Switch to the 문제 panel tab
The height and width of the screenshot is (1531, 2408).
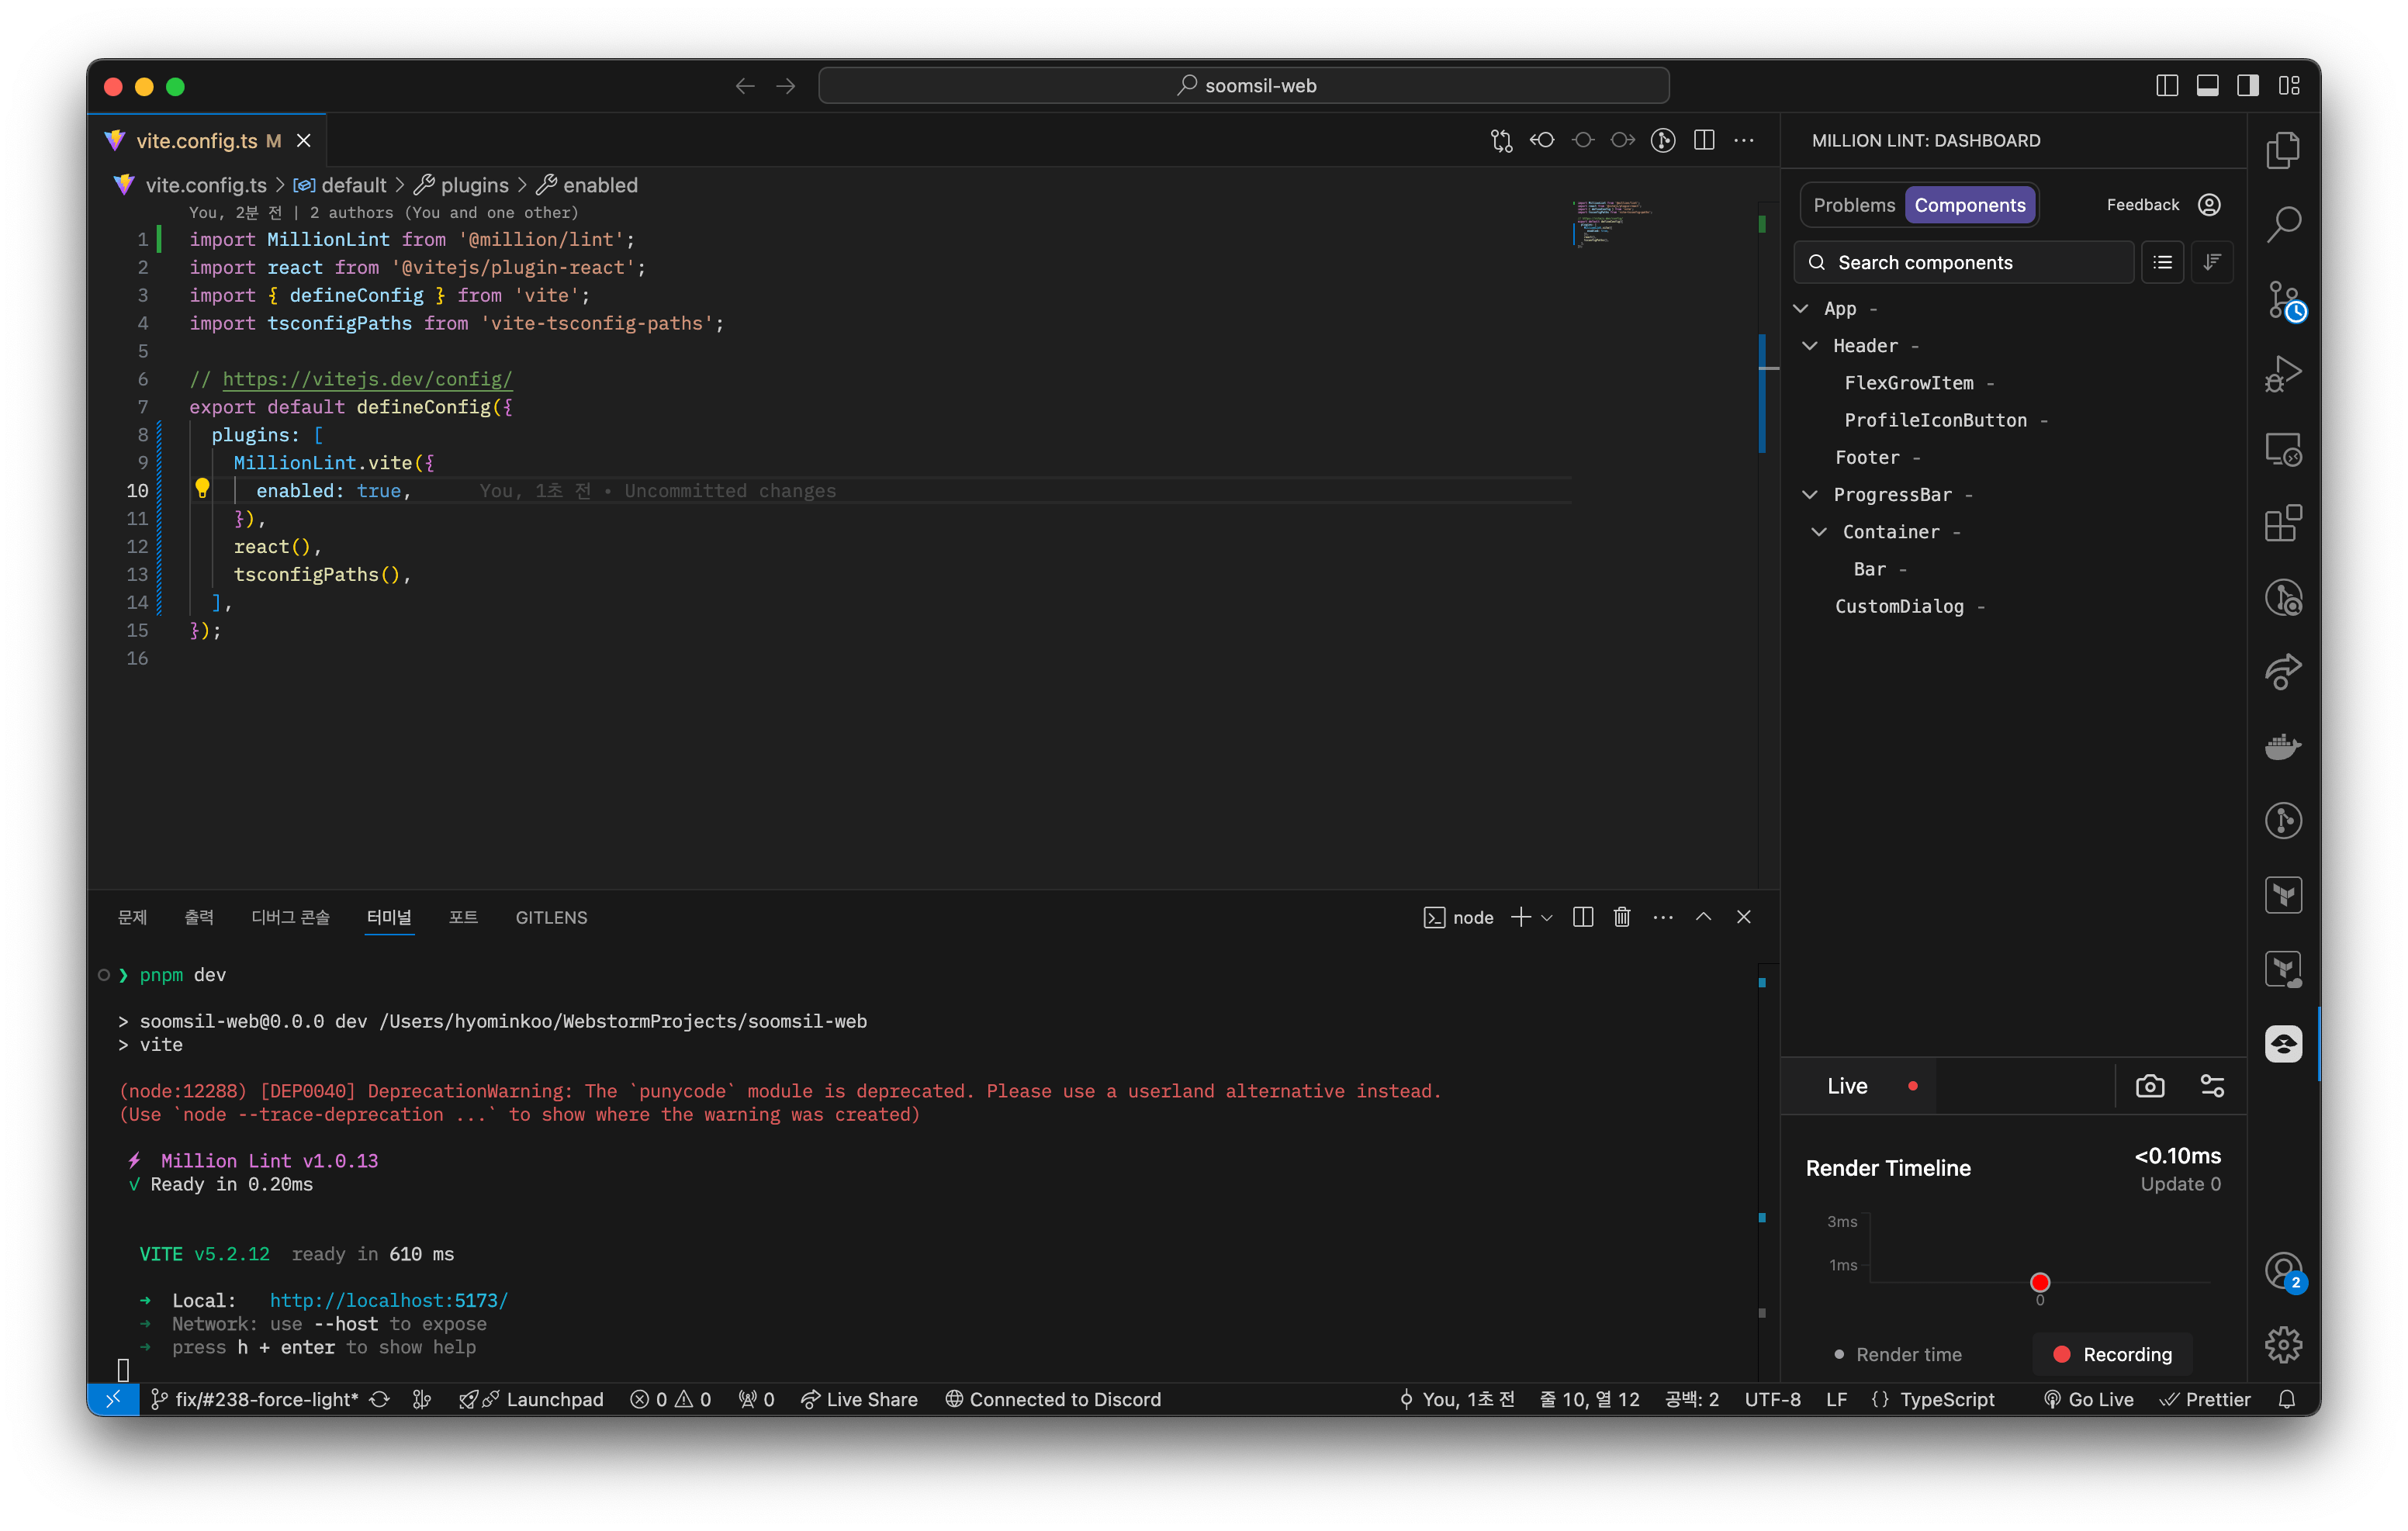coord(132,917)
